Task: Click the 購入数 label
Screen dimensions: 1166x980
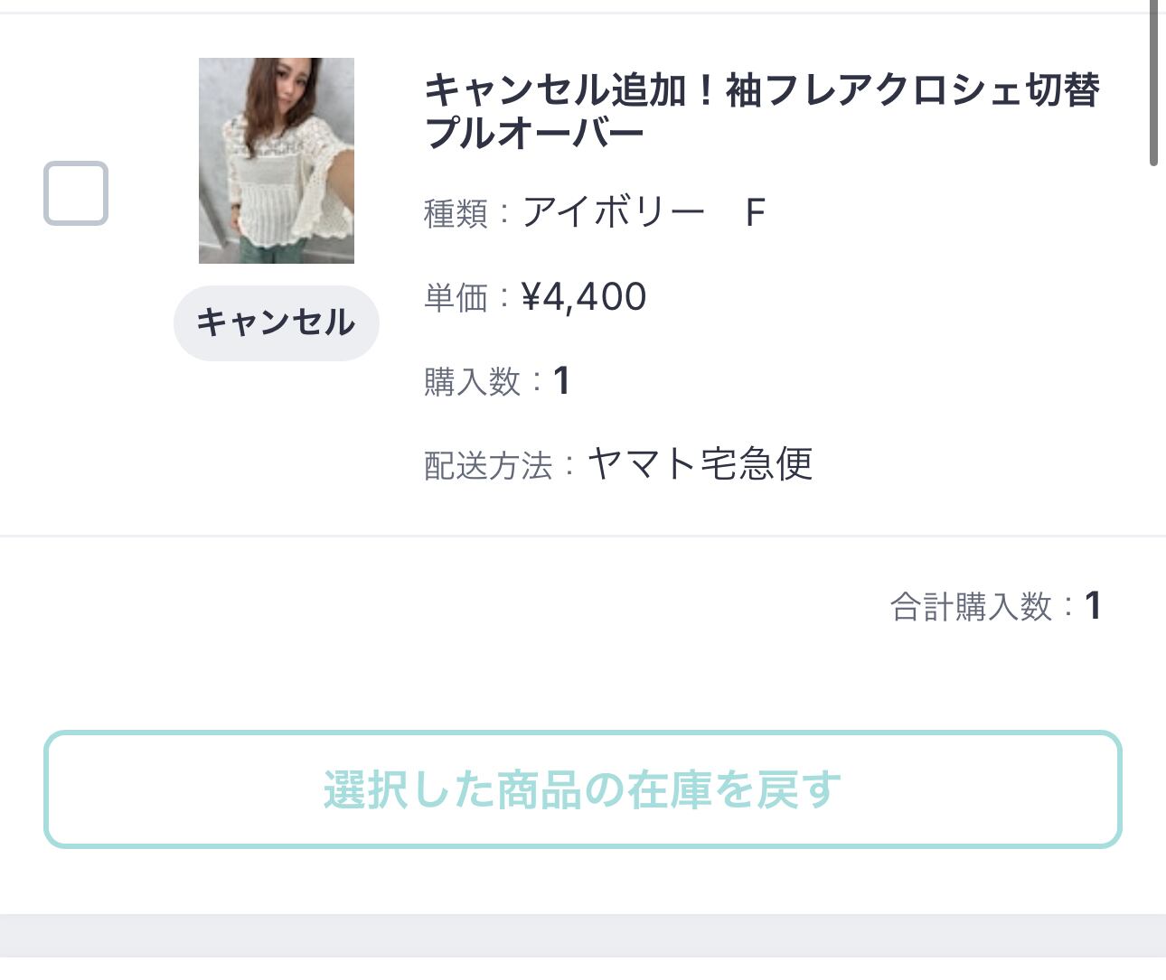Action: pos(472,382)
